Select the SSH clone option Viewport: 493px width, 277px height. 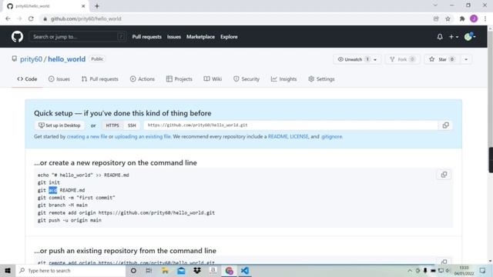[x=132, y=125]
